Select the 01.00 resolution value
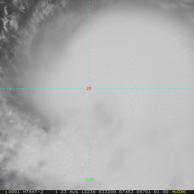Image resolution: width=194 pixels, height=194 pixels. (161, 192)
